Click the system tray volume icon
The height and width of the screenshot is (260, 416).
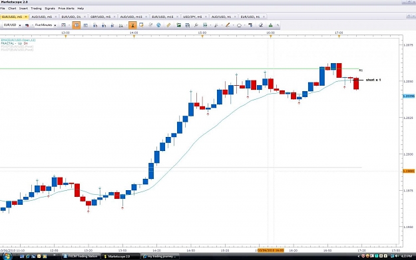[397, 256]
